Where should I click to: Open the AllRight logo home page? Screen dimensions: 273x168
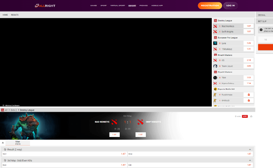[x=45, y=6]
